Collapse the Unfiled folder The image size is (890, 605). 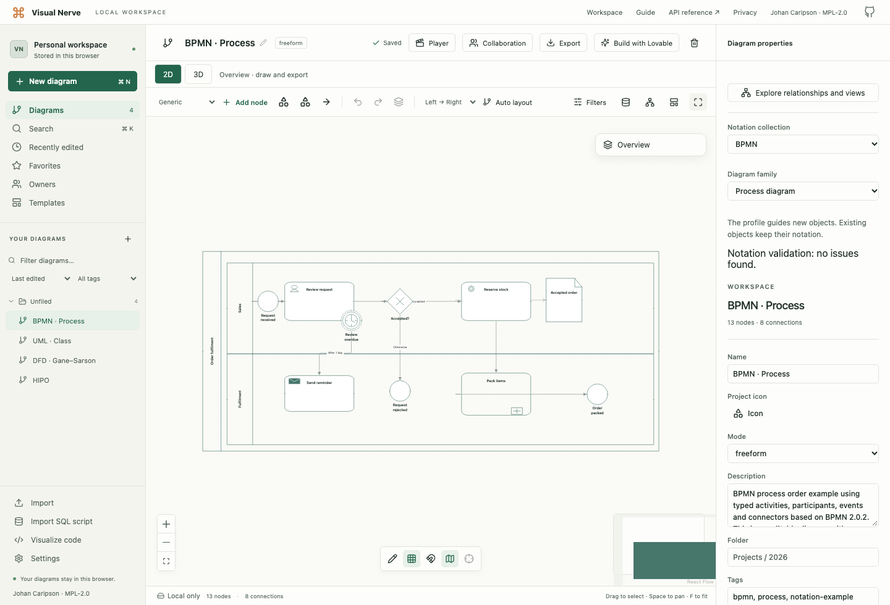tap(11, 302)
